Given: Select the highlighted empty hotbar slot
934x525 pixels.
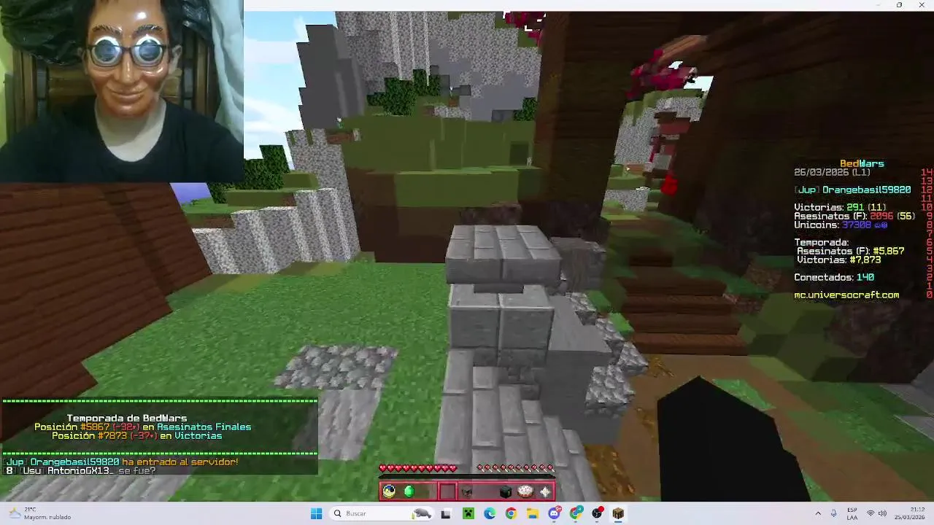Looking at the screenshot, I should 447,491.
